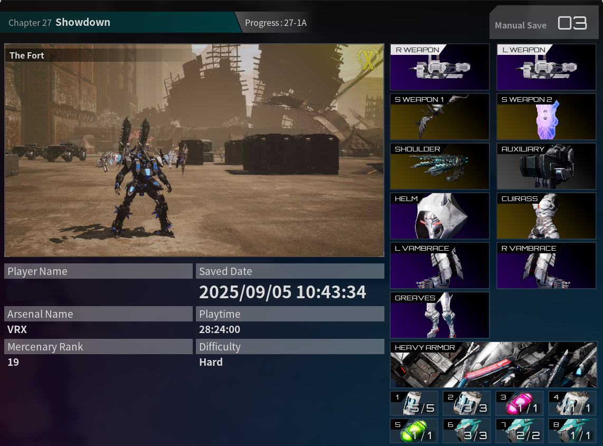This screenshot has height=446, width=603.
Task: Select pink item in slot 3
Action: (520, 403)
